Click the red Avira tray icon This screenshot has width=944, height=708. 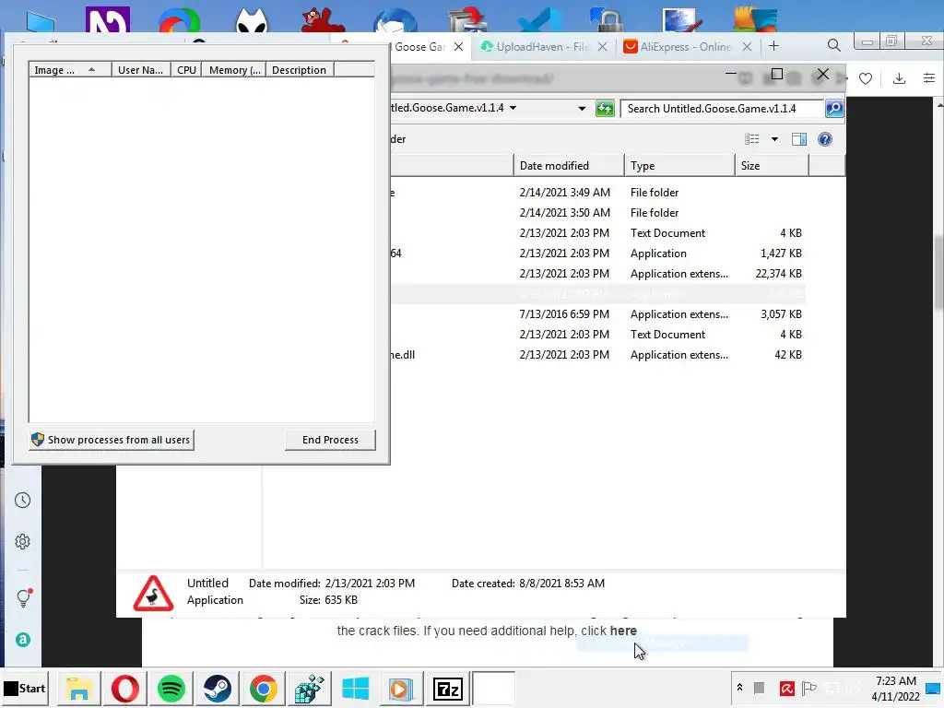tap(786, 688)
